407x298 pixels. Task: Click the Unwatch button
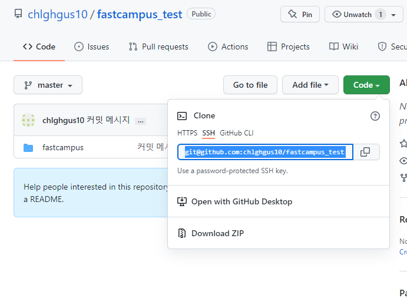click(364, 14)
